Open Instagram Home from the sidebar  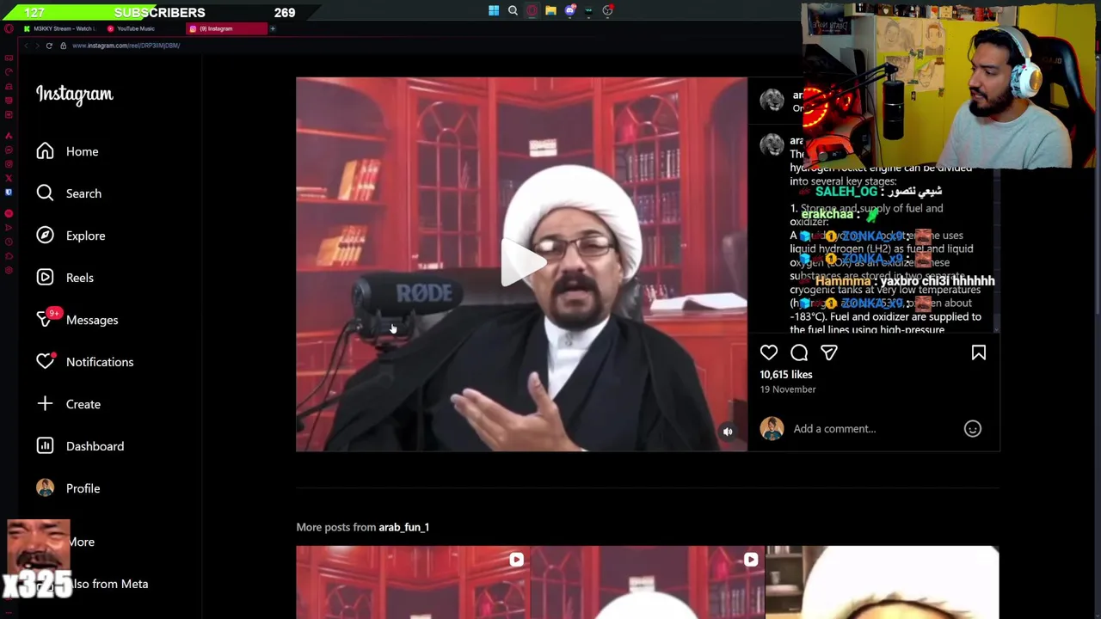[67, 151]
